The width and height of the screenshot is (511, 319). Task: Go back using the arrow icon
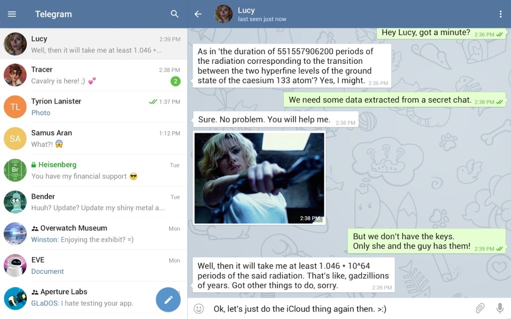[198, 14]
